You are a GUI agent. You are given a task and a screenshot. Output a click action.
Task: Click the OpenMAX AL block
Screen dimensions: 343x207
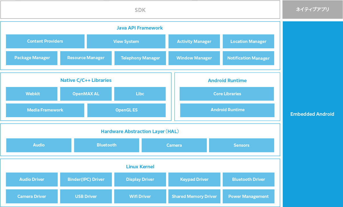coord(86,94)
